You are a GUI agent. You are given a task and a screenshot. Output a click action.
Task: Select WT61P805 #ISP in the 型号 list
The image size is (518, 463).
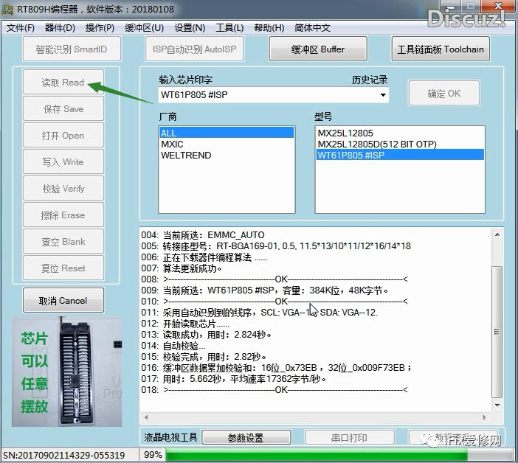(x=400, y=155)
